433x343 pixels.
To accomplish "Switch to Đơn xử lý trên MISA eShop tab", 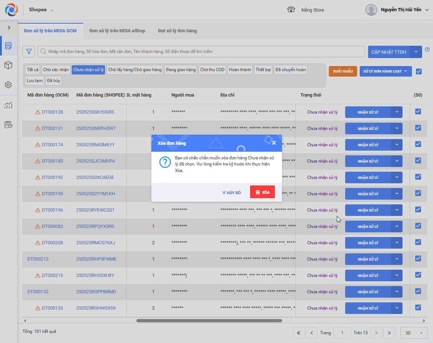I will [x=117, y=31].
